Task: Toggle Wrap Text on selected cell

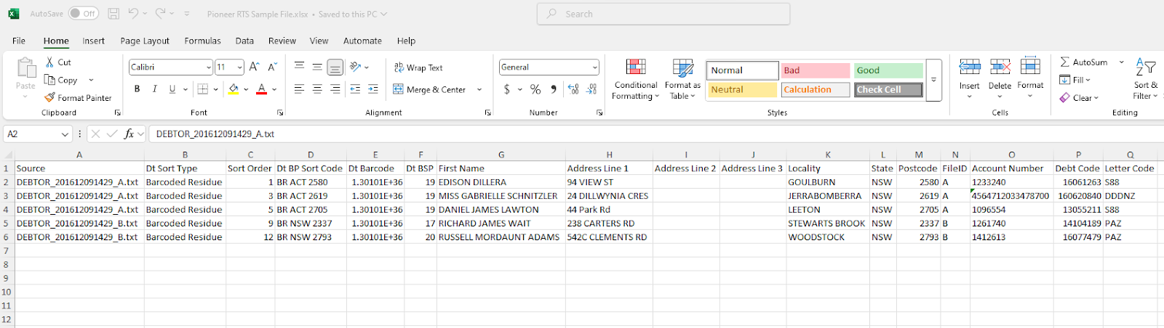Action: (418, 67)
